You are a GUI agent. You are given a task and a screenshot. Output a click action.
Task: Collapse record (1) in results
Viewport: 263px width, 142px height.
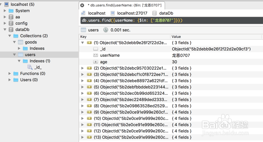click(x=83, y=43)
